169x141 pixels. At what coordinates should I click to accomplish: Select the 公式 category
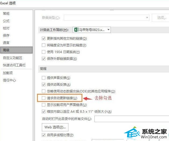click(x=6, y=21)
